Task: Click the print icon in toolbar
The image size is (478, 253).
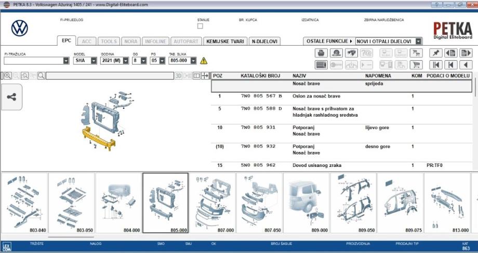Action: click(x=321, y=53)
